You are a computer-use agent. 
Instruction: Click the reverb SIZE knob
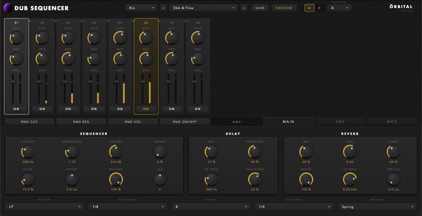tap(350, 152)
